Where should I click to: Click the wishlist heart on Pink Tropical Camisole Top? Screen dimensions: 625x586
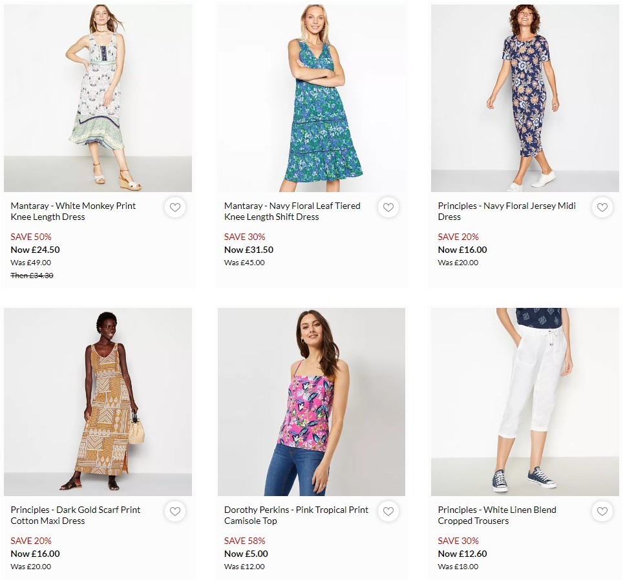click(388, 512)
